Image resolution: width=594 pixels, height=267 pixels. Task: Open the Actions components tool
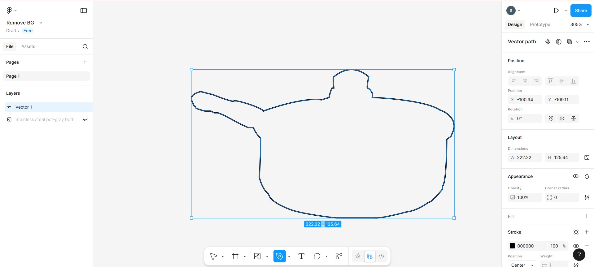click(339, 256)
